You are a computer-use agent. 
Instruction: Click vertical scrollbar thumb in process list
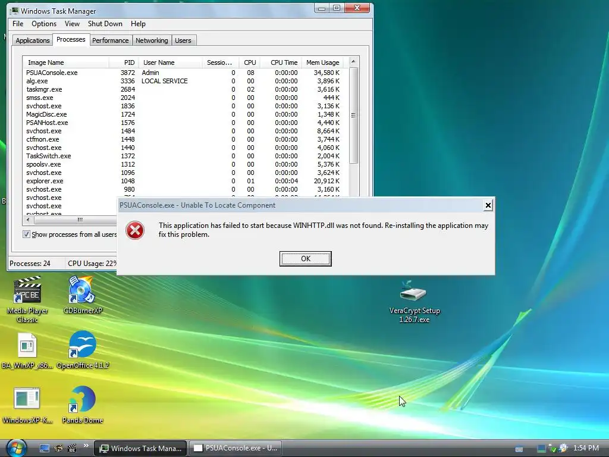(353, 115)
